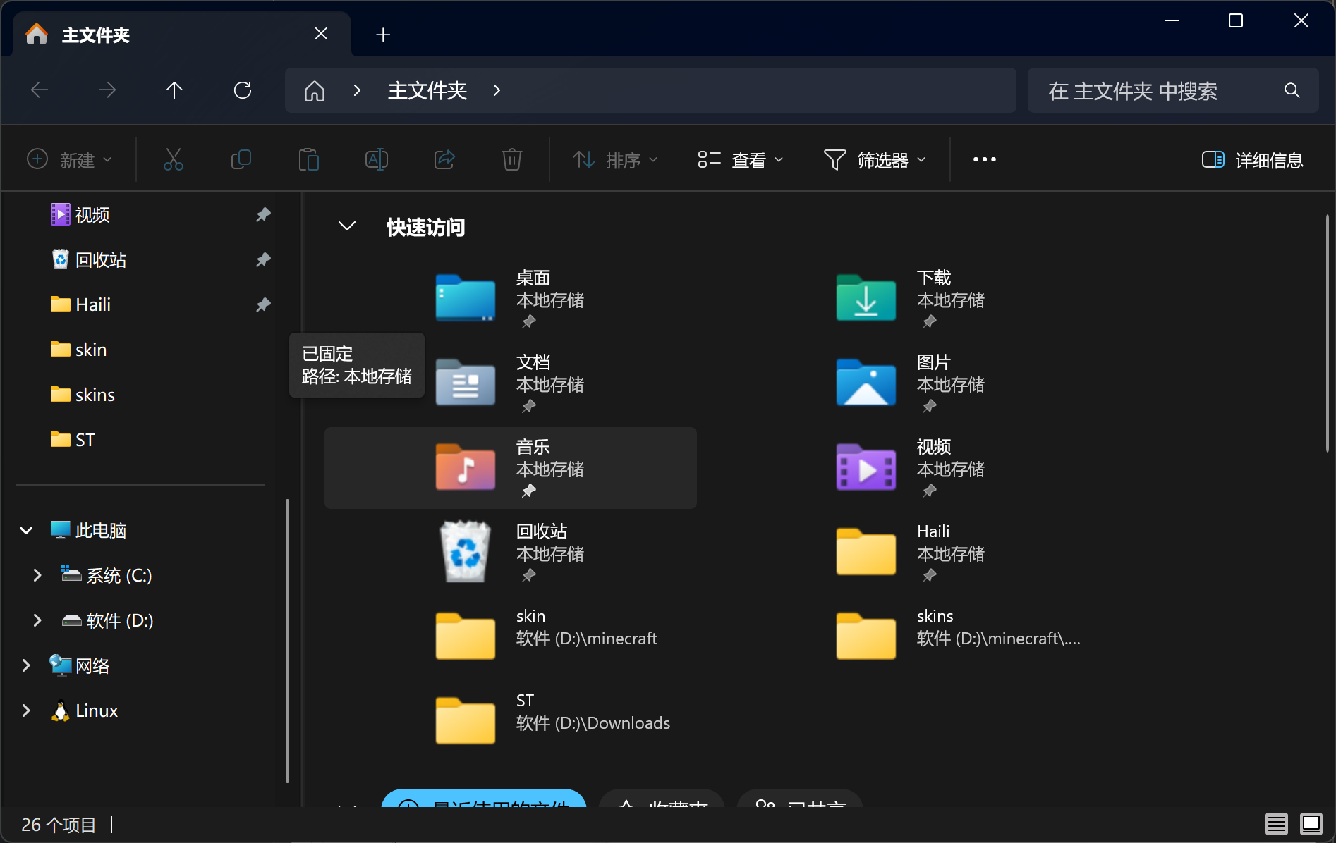This screenshot has height=843, width=1336.
Task: Open the 筛选器 filter dropdown
Action: (875, 159)
